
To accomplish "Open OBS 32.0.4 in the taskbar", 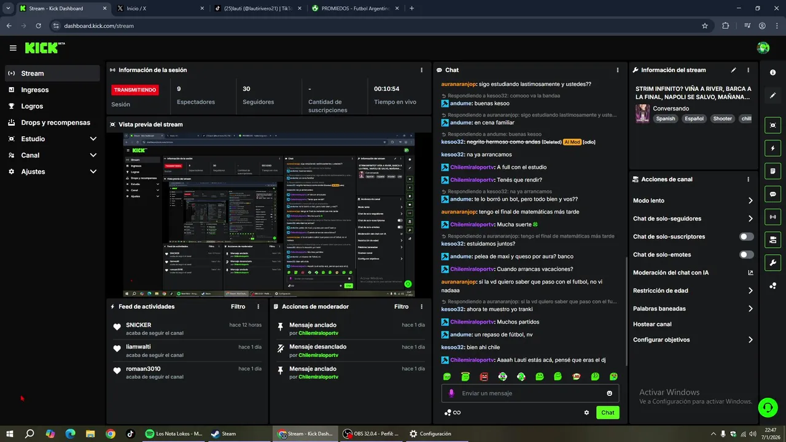I will (371, 433).
